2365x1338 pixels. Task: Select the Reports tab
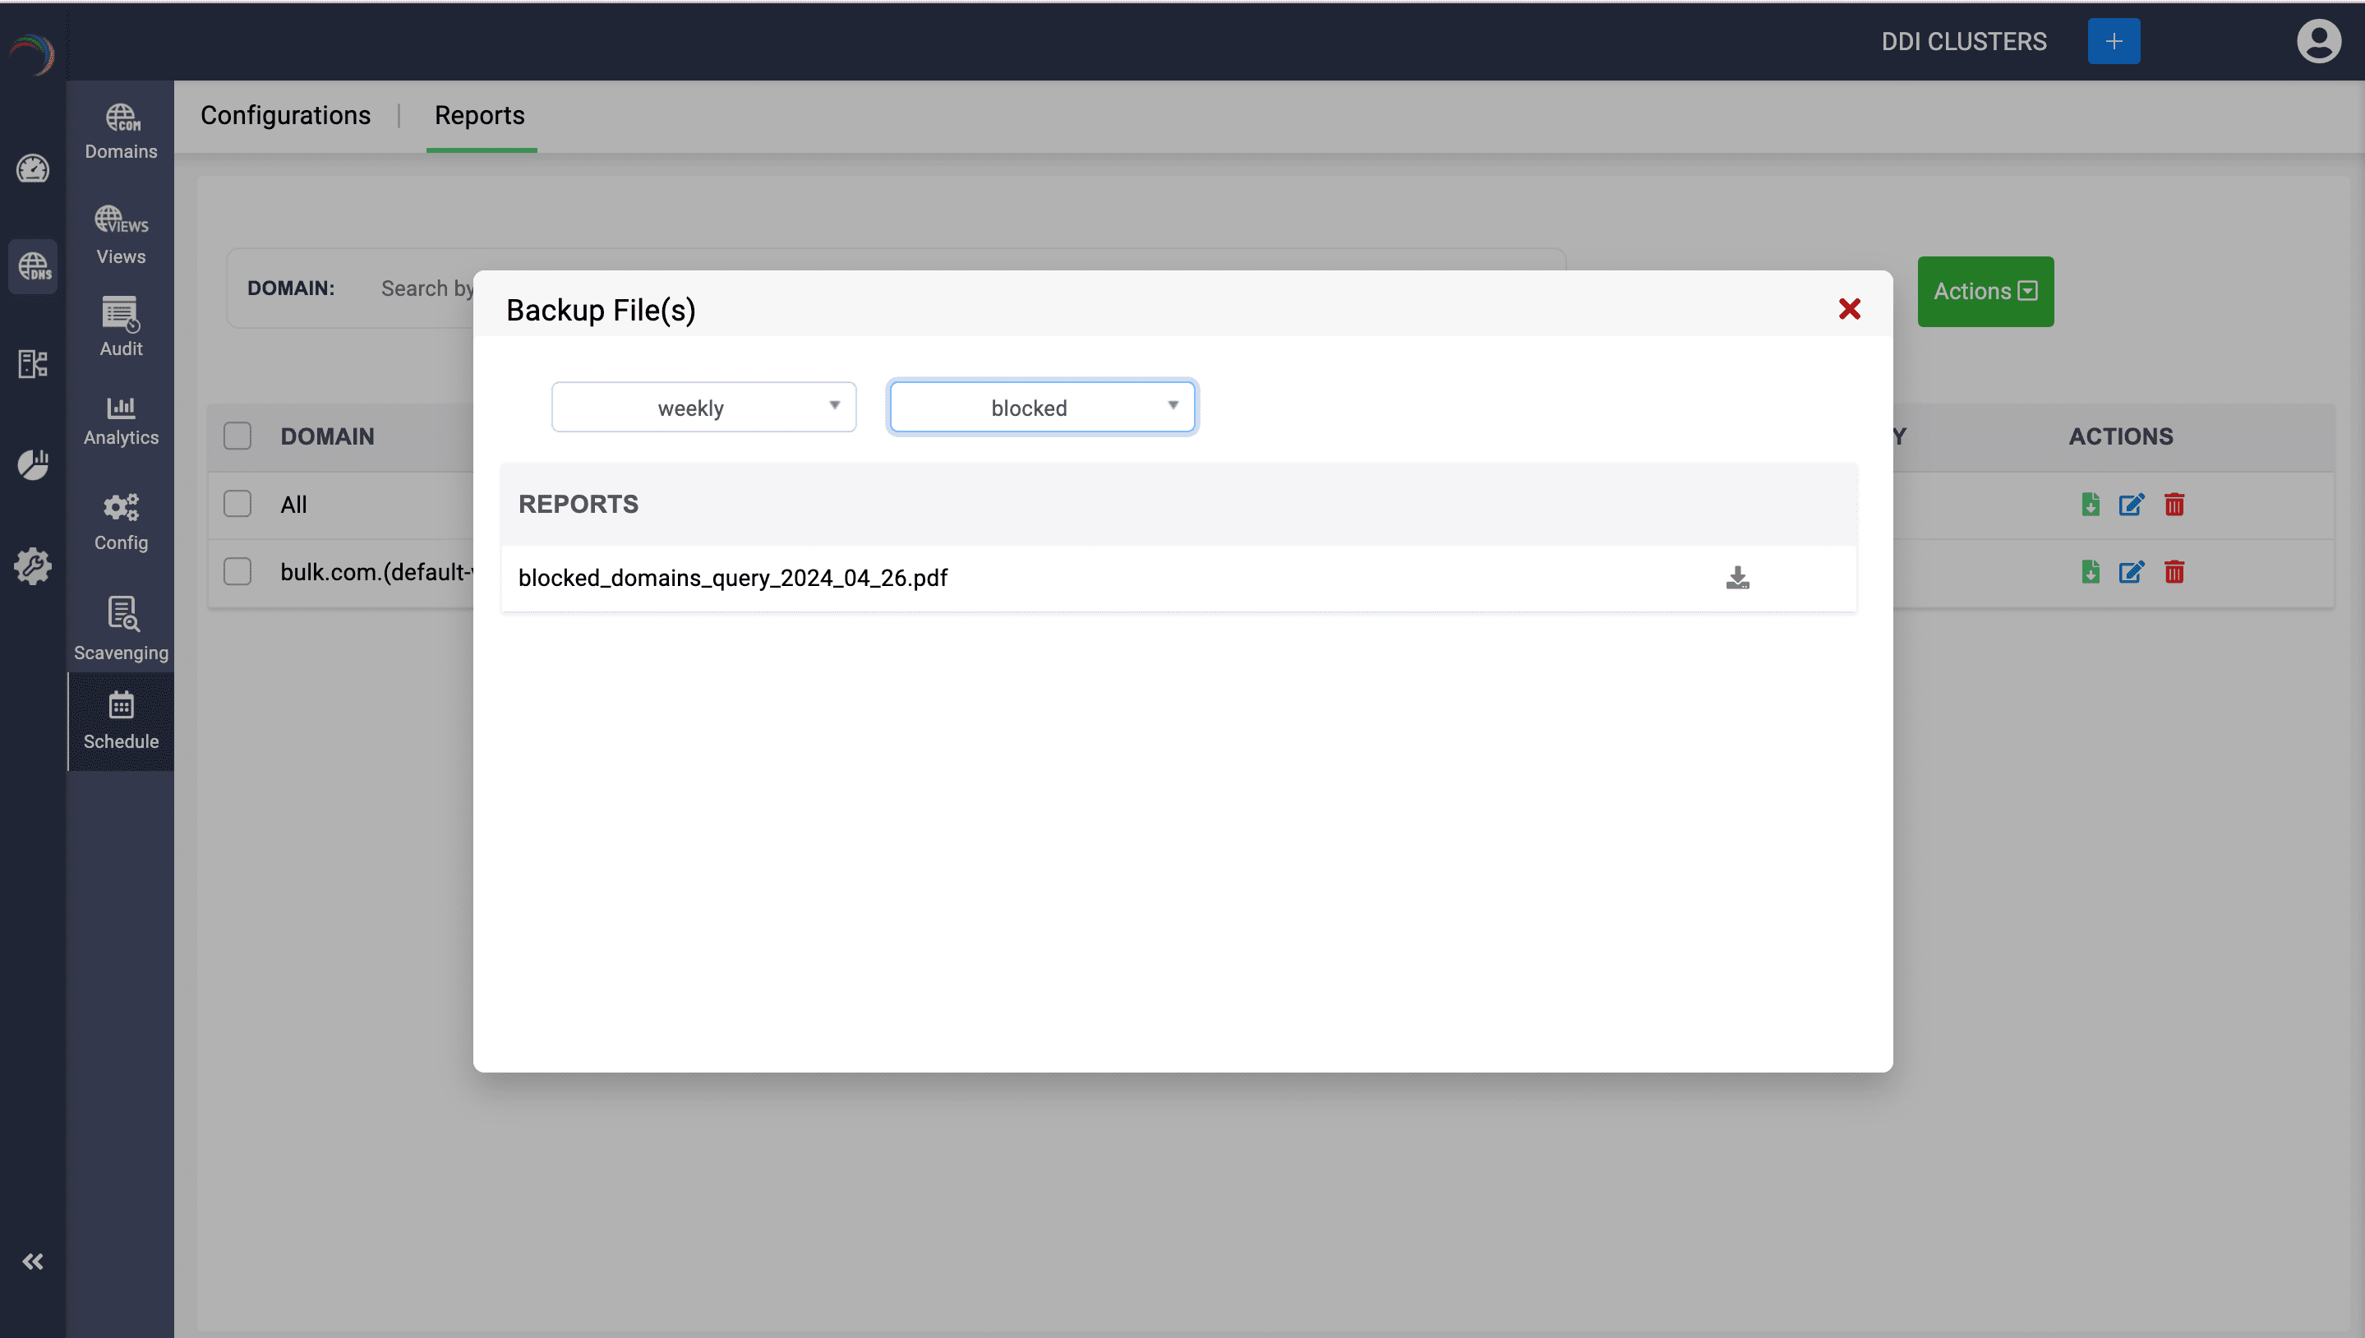(480, 116)
